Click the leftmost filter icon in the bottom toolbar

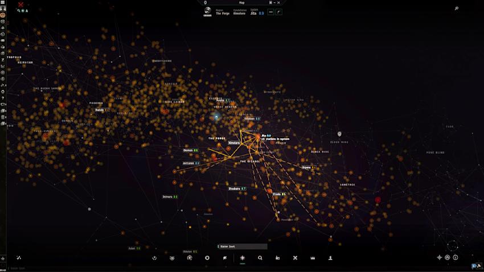[154, 258]
